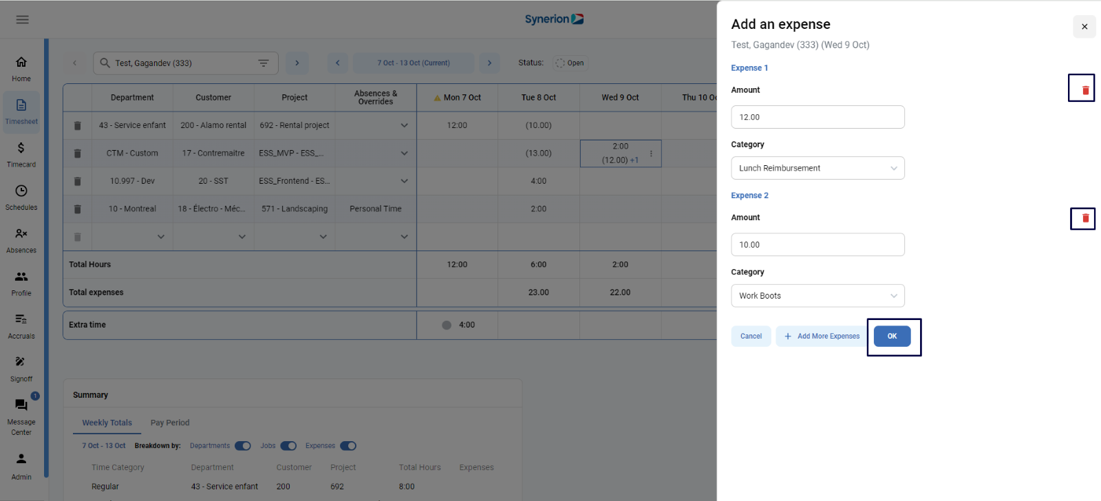The height and width of the screenshot is (501, 1101).
Task: Expand Absences dropdown for Service enfant row
Action: pos(404,125)
